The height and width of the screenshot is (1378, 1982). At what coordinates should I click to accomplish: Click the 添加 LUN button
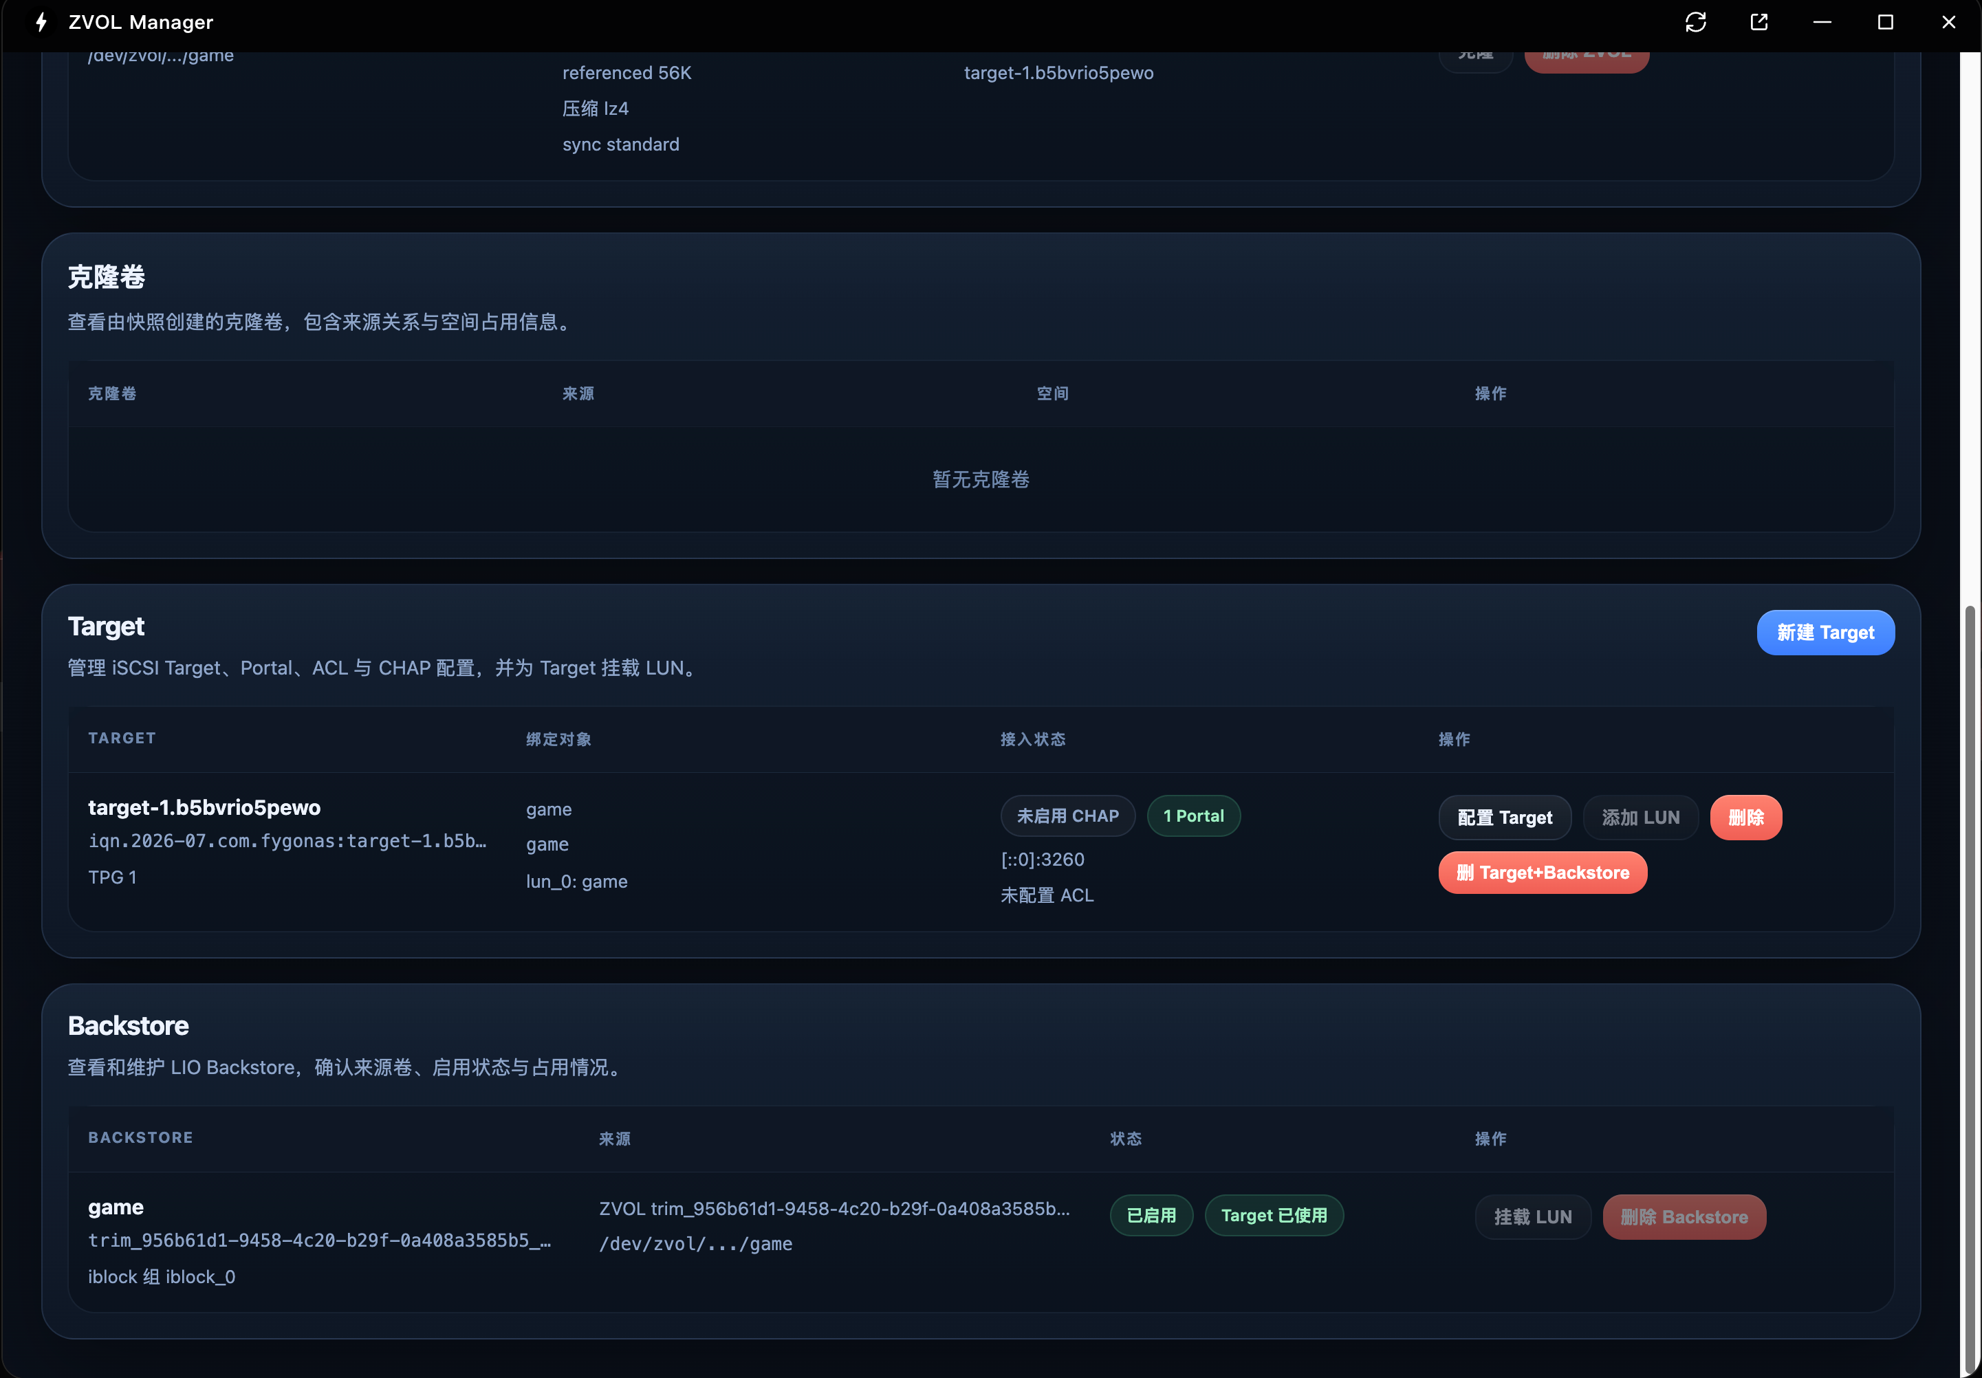coord(1640,817)
